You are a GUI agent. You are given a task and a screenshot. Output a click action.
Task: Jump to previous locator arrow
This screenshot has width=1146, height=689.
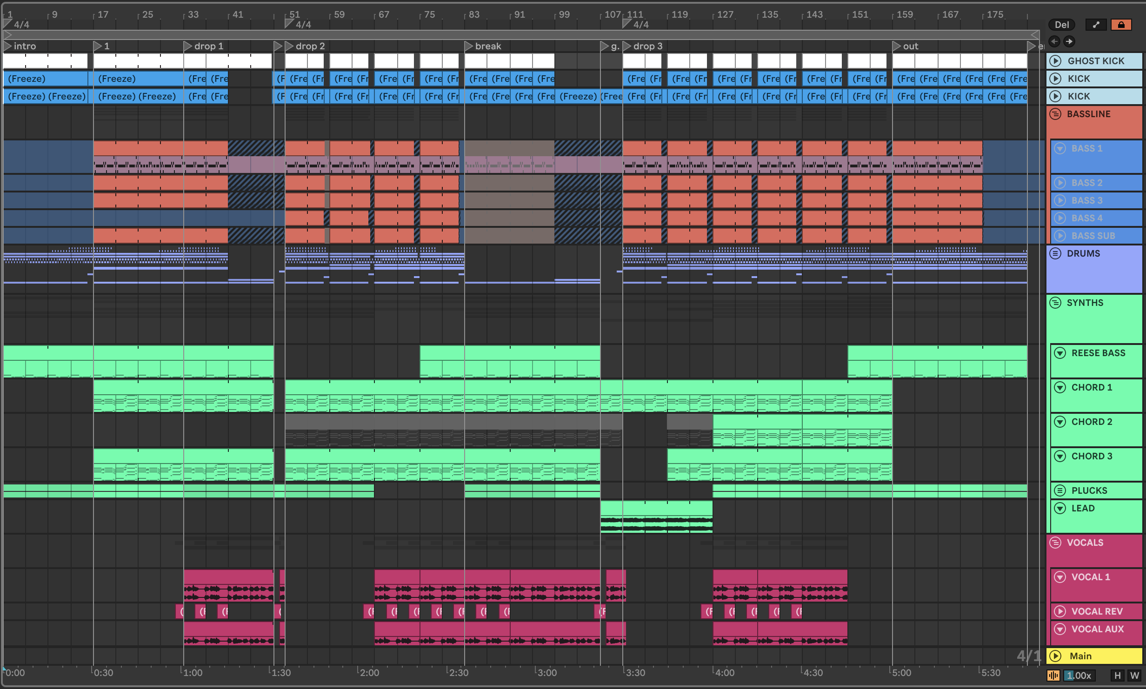tap(1054, 41)
